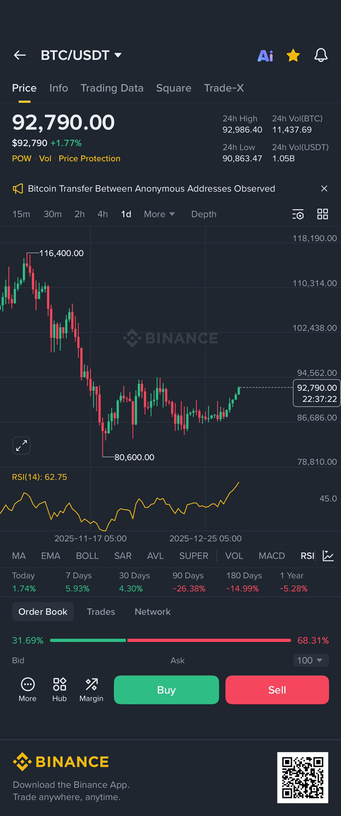Image resolution: width=341 pixels, height=816 pixels.
Task: Expand chart to fullscreen
Action: pos(21,446)
